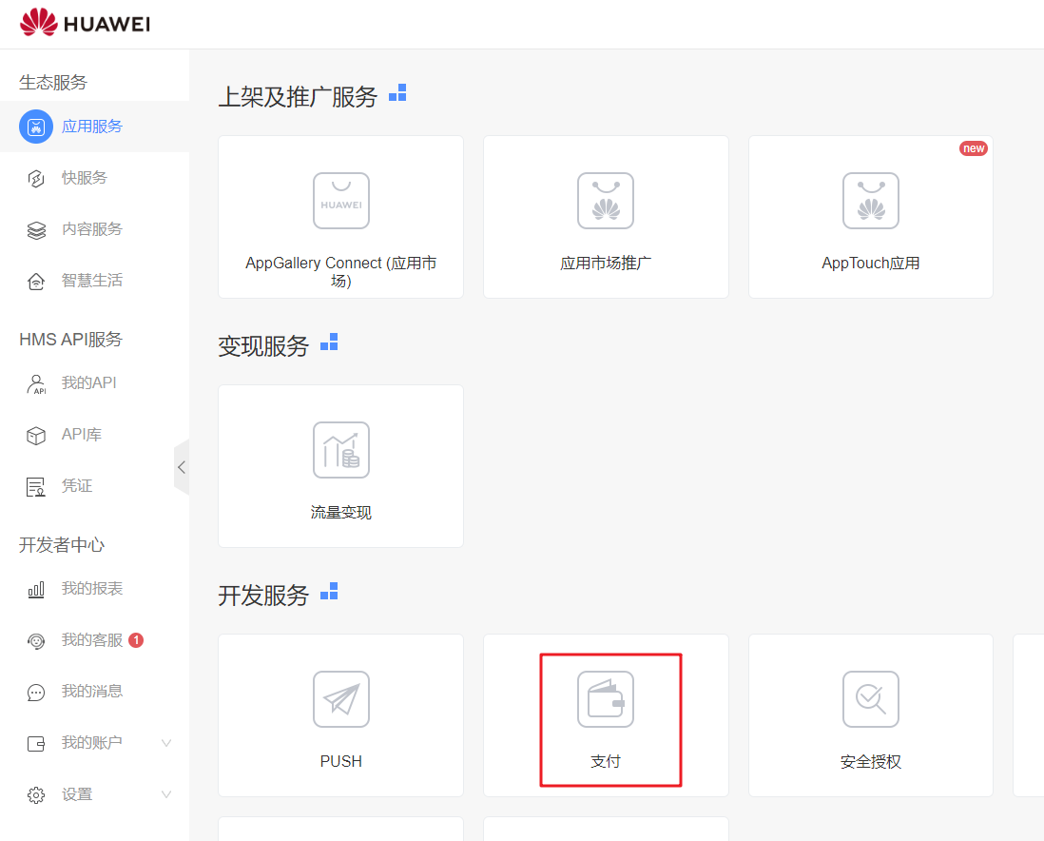Click the PUSH card label
Screen dimensions: 1044x841
(x=341, y=761)
